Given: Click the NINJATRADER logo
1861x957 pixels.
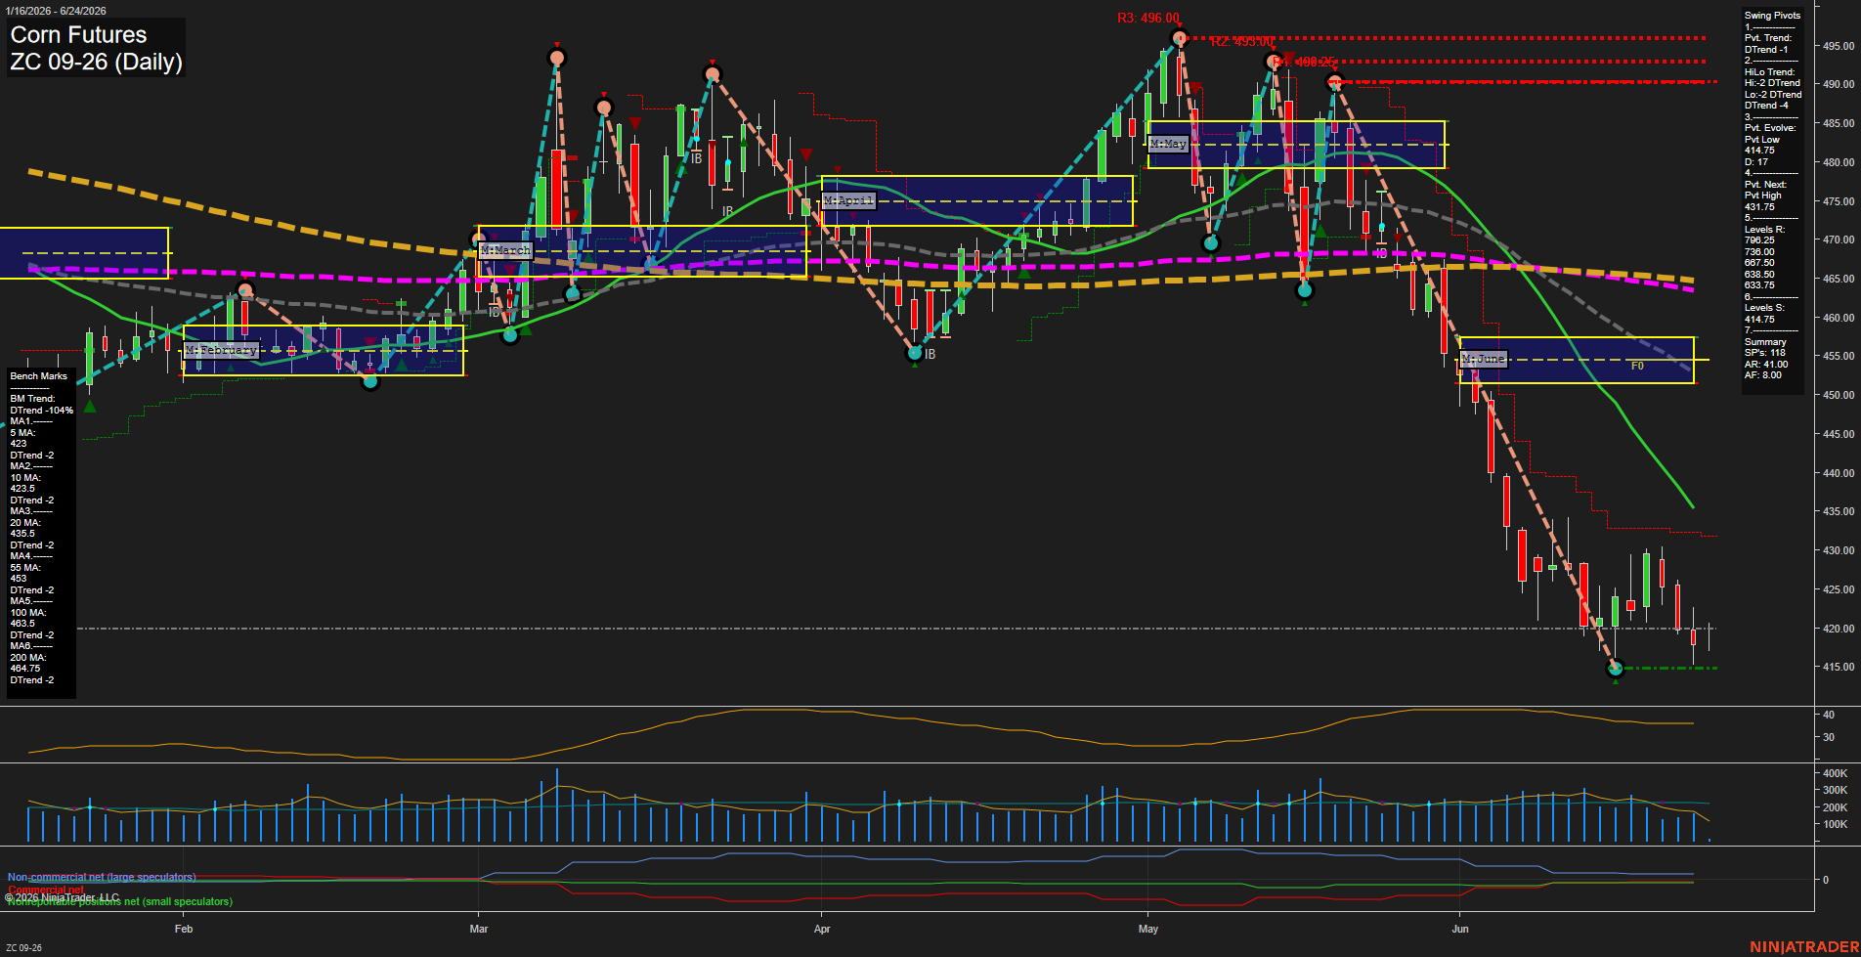Looking at the screenshot, I should (1803, 947).
